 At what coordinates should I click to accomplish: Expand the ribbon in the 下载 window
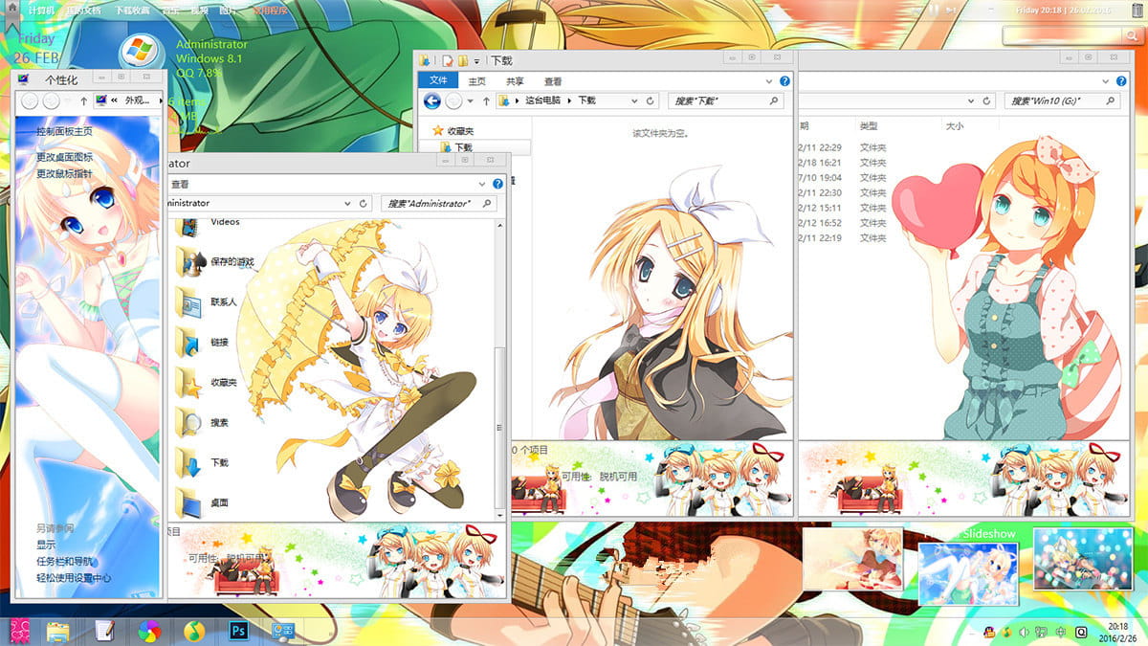tap(771, 81)
